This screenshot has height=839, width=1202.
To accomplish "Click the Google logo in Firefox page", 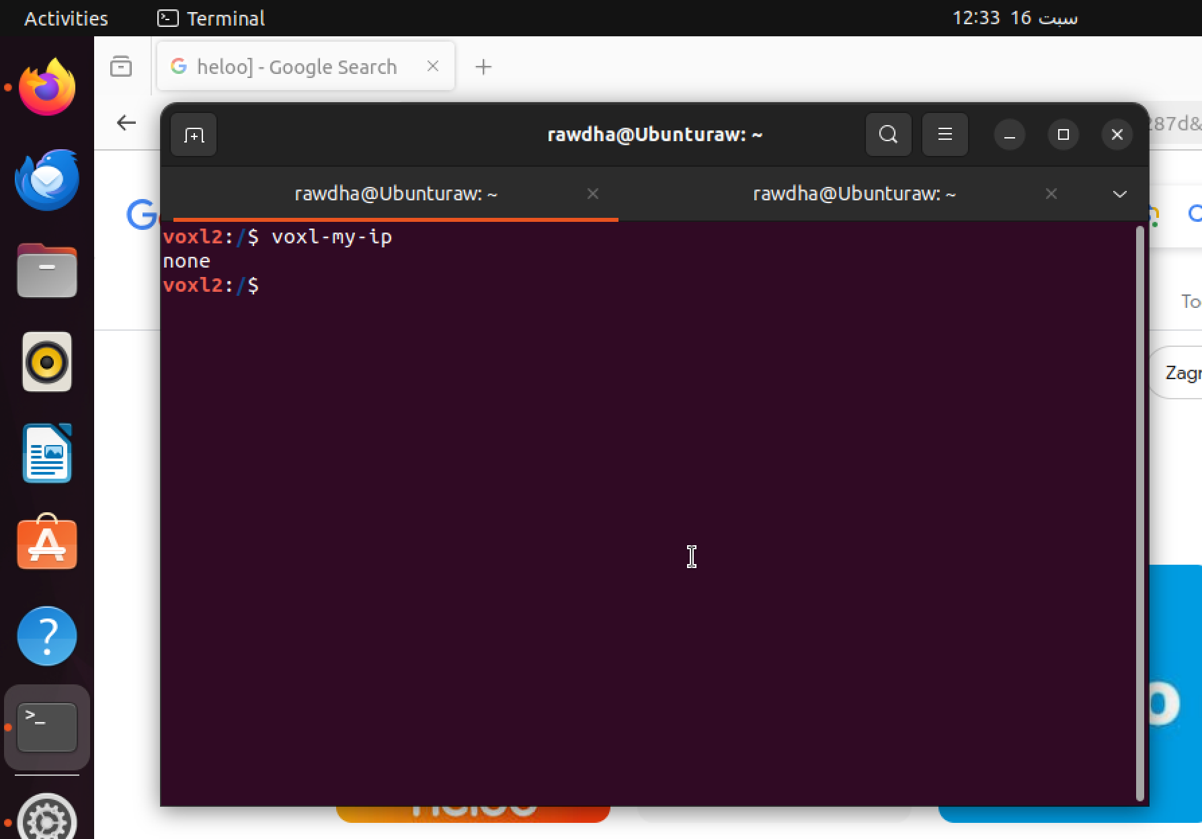I will [x=142, y=215].
